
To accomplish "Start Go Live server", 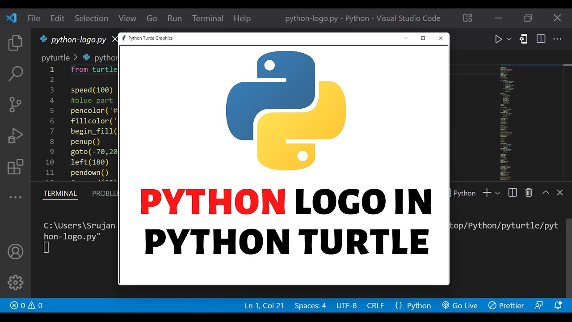I will 459,305.
